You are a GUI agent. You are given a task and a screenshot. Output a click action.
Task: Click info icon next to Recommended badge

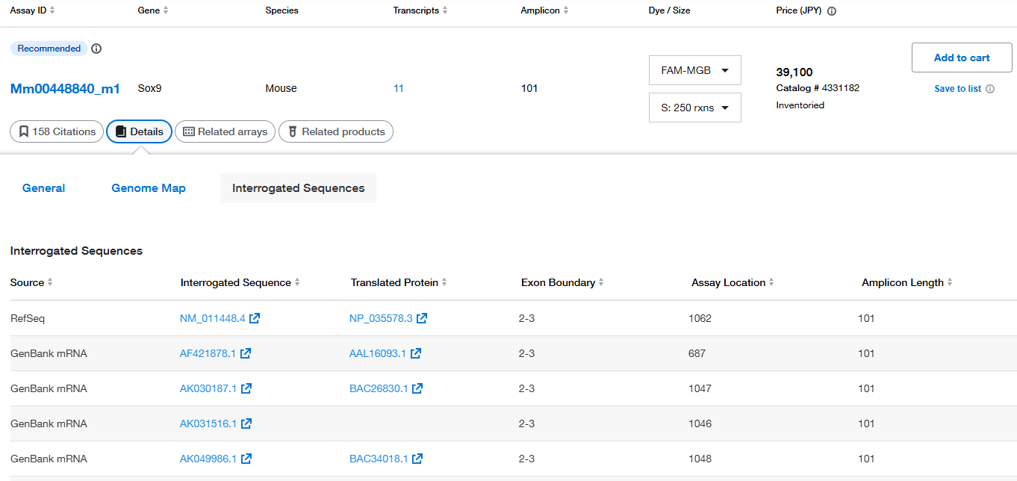[96, 49]
